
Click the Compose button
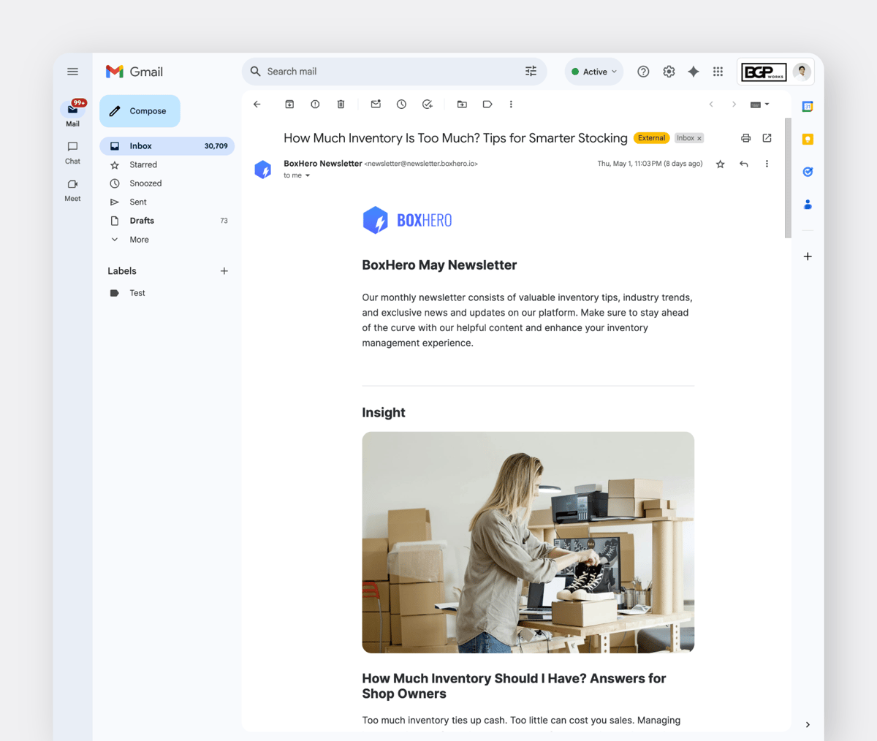[140, 111]
